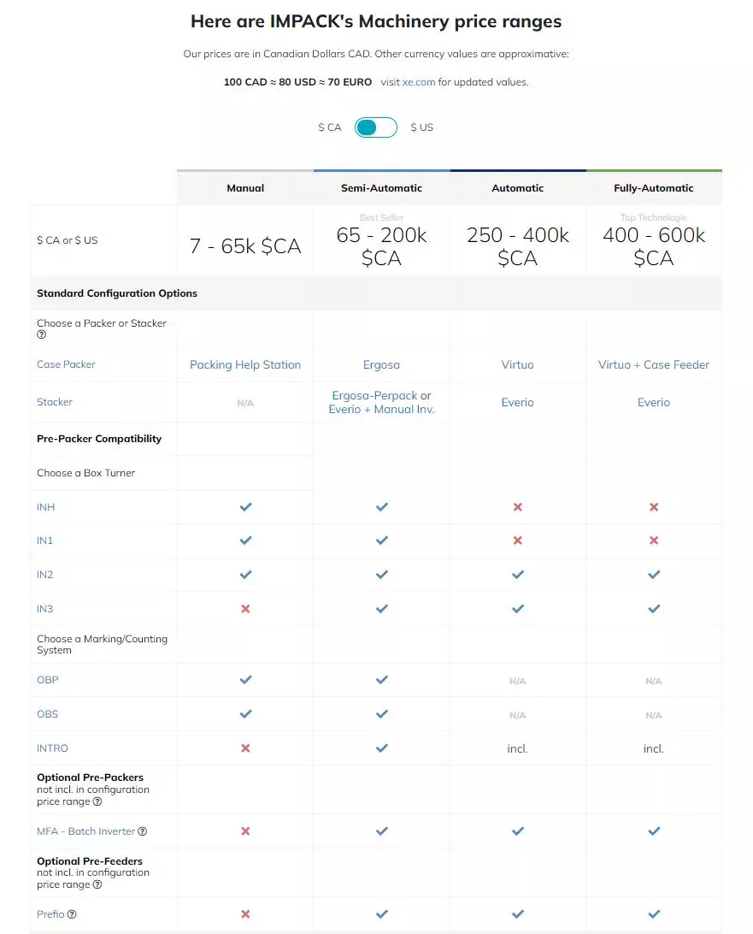Screen dimensions: 753x934
Task: Click the Standard Configuration Options heading
Action: 117,293
